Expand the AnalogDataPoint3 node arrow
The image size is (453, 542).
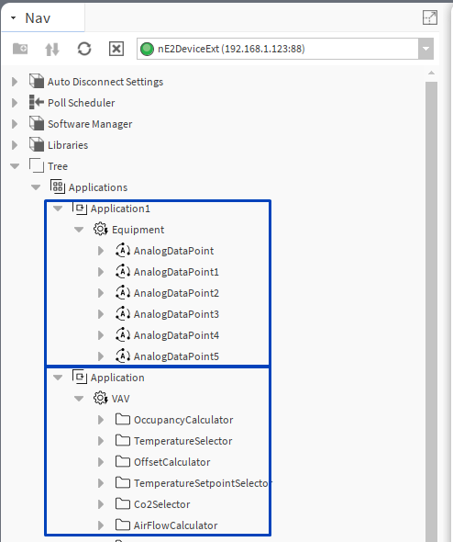tap(101, 314)
